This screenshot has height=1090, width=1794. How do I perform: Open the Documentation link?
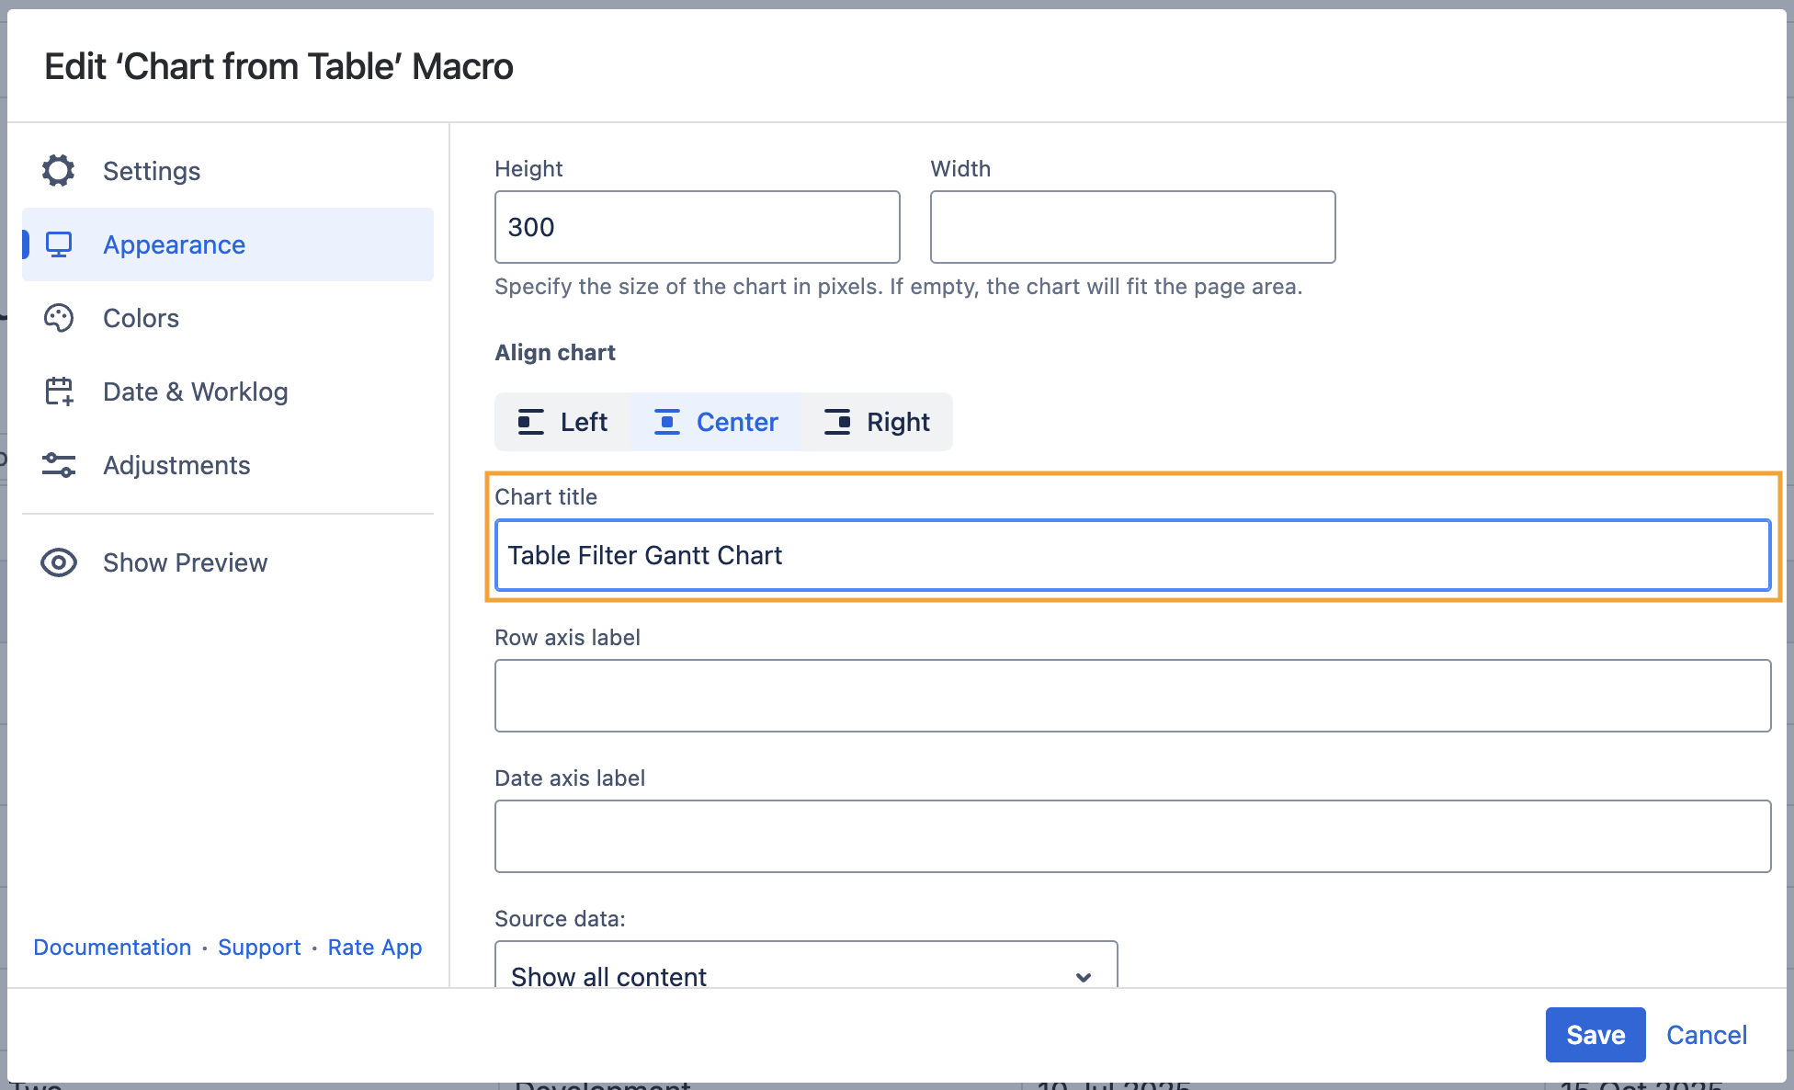[x=112, y=948]
